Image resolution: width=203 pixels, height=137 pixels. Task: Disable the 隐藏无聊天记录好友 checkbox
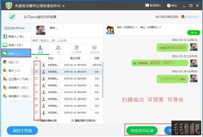(x=73, y=121)
